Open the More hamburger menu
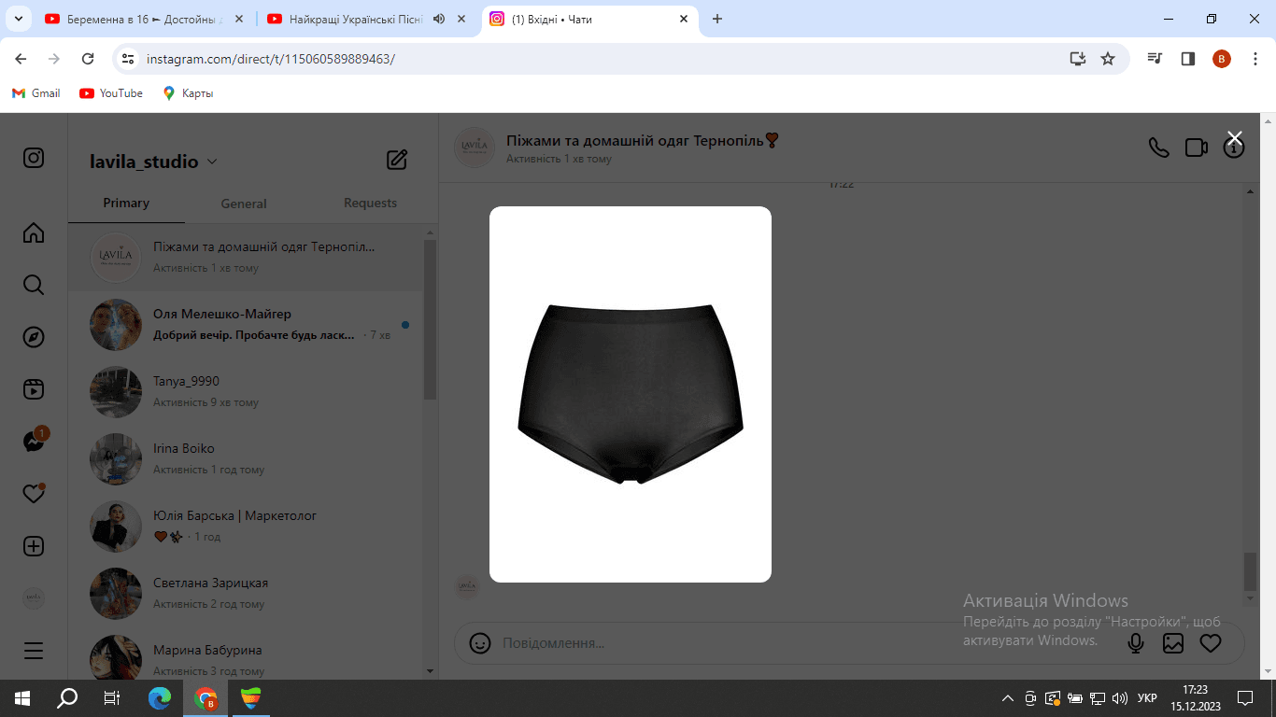This screenshot has height=717, width=1276. tap(34, 651)
